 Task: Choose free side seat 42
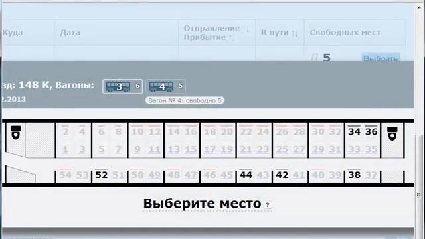(282, 175)
